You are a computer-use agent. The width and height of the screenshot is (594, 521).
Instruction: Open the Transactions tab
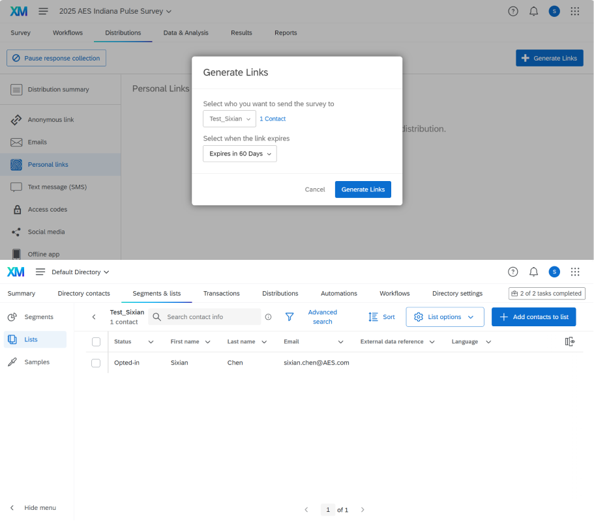221,293
